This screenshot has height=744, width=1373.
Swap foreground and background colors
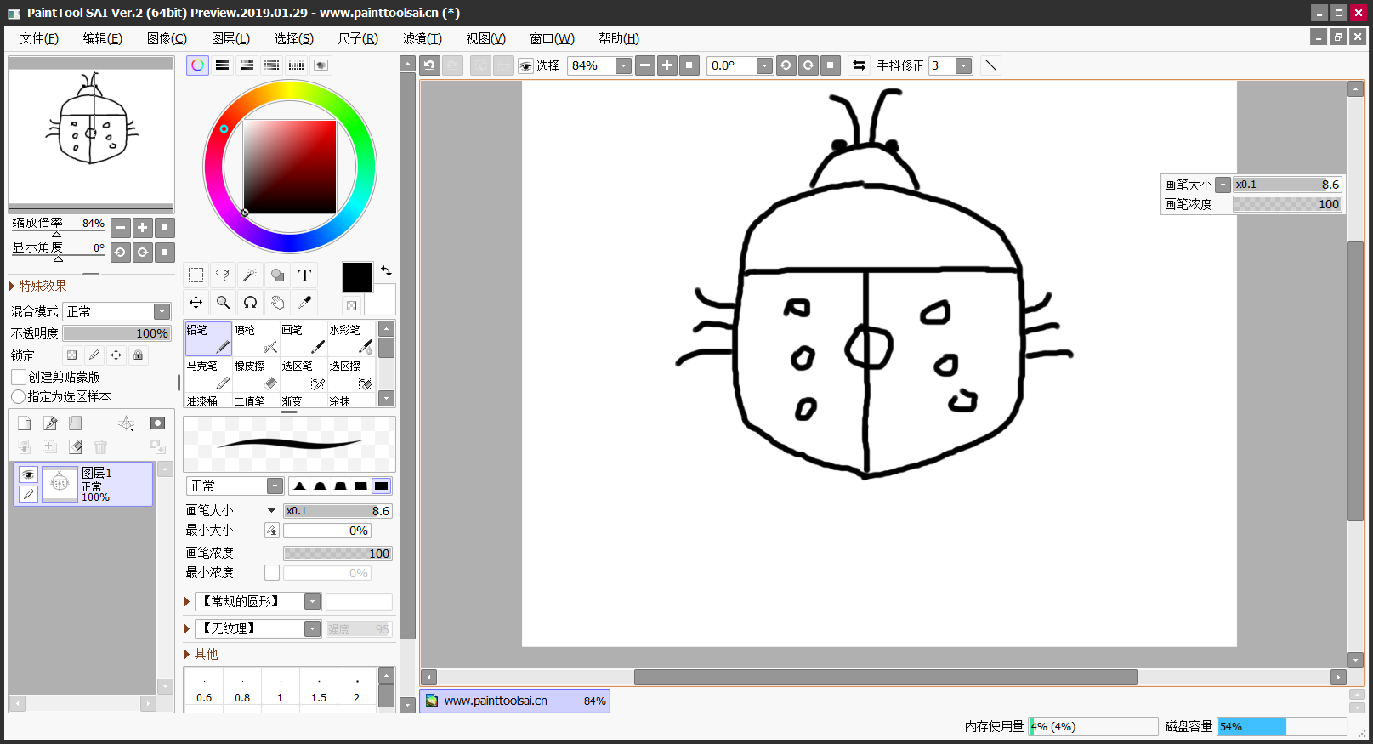tap(386, 271)
